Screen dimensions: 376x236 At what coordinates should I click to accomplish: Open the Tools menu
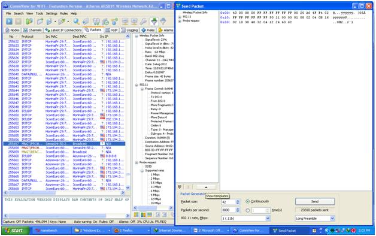(40, 13)
